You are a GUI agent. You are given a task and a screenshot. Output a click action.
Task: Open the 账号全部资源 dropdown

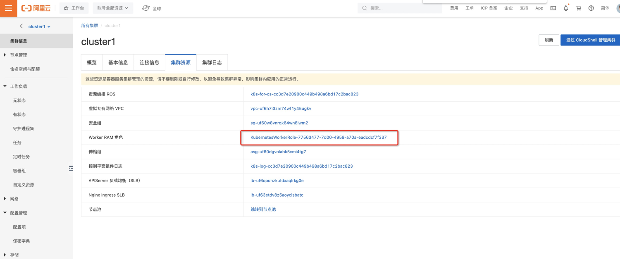coord(113,8)
